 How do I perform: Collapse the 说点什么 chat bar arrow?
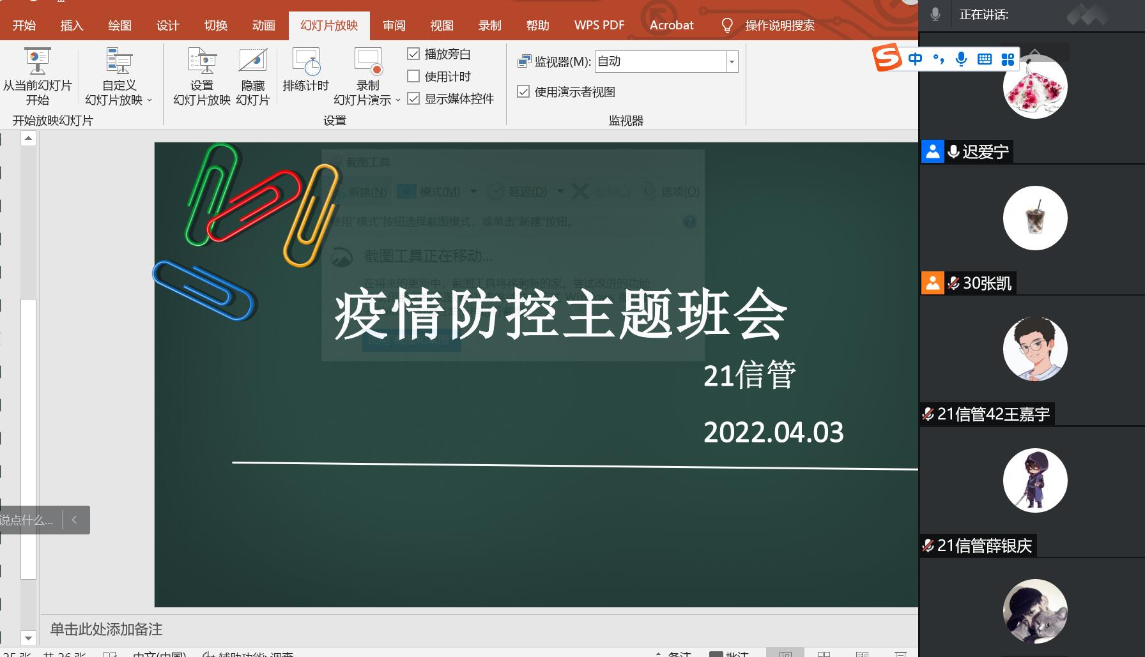point(75,520)
